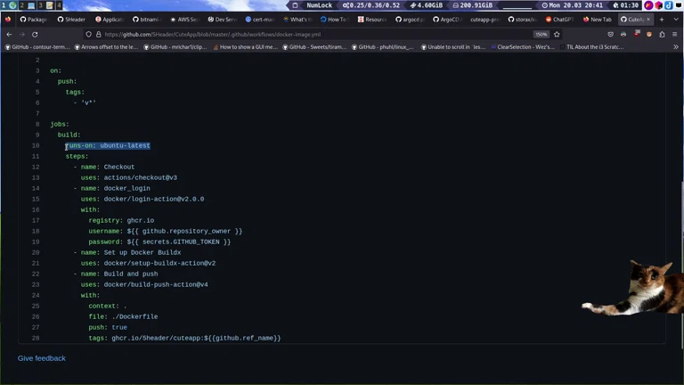The width and height of the screenshot is (684, 385).
Task: Bookmark this page with the star icon
Action: (x=557, y=35)
